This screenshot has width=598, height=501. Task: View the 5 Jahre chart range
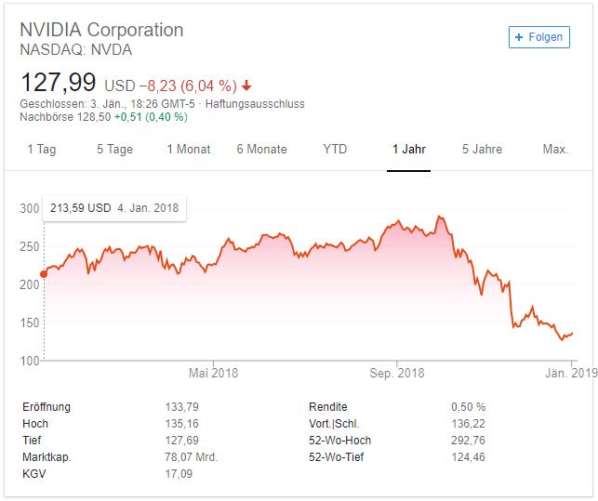coord(482,150)
